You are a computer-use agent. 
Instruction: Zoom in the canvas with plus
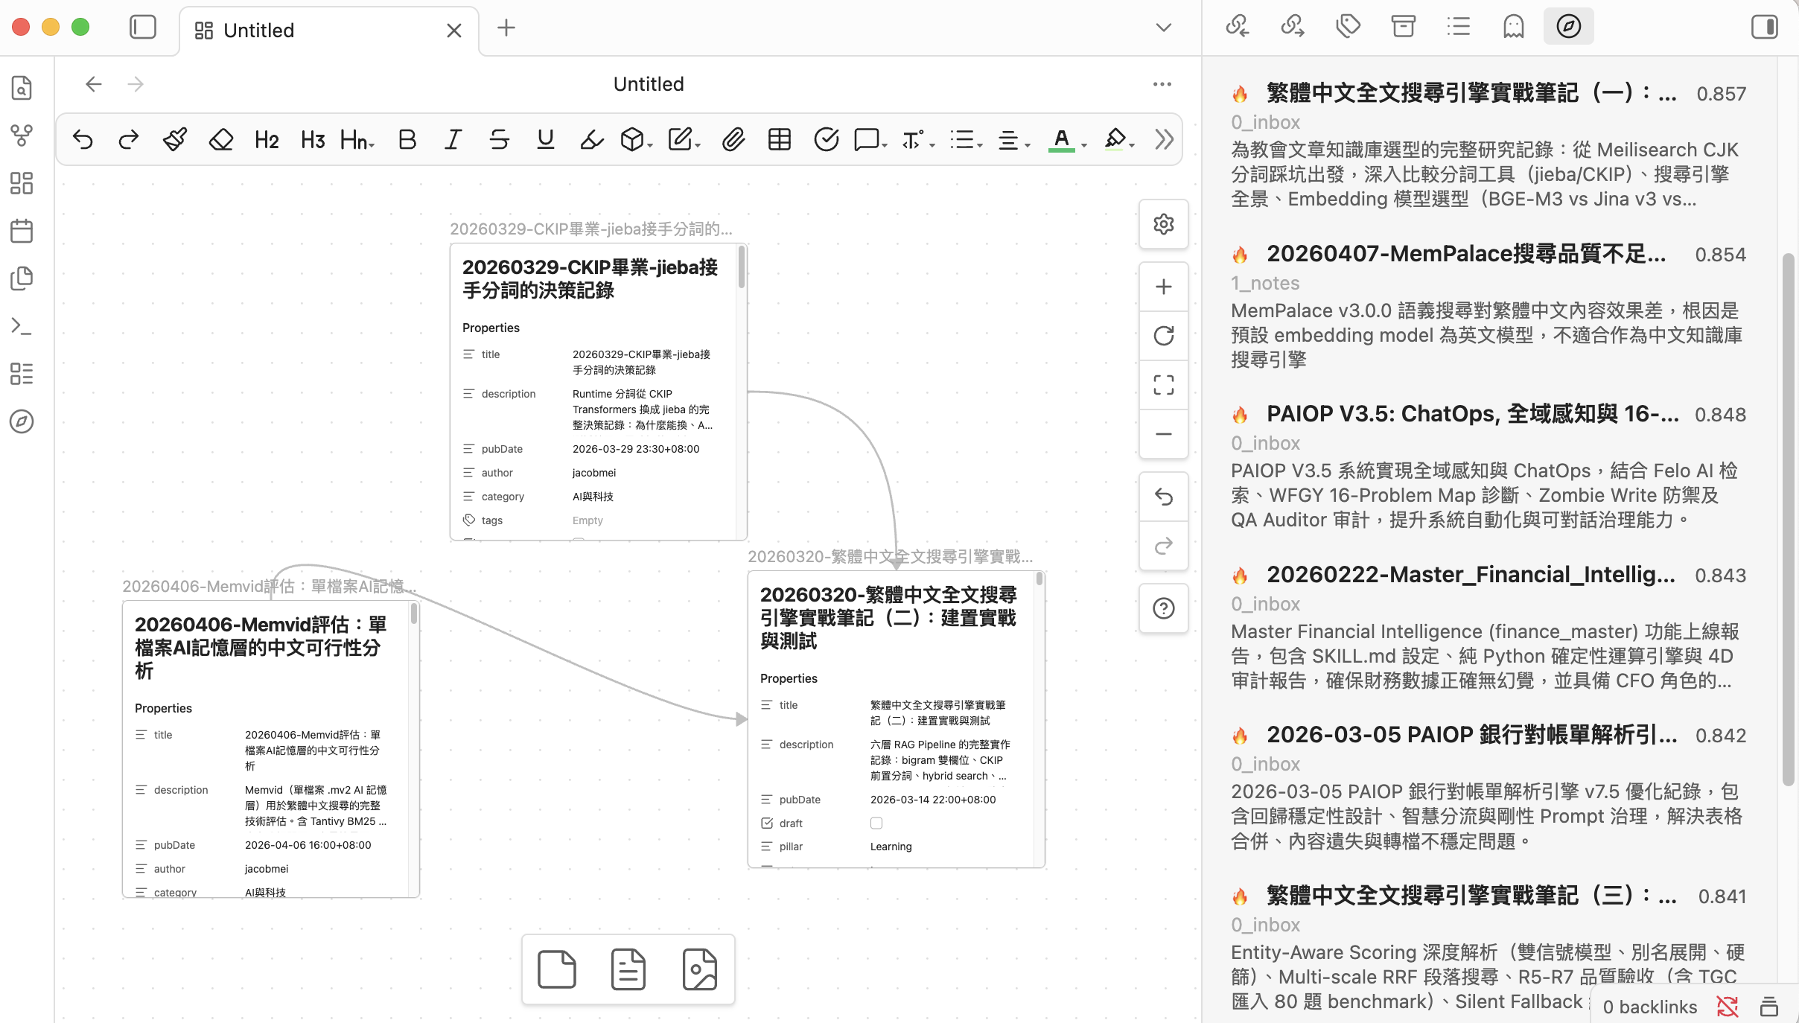[x=1164, y=287]
